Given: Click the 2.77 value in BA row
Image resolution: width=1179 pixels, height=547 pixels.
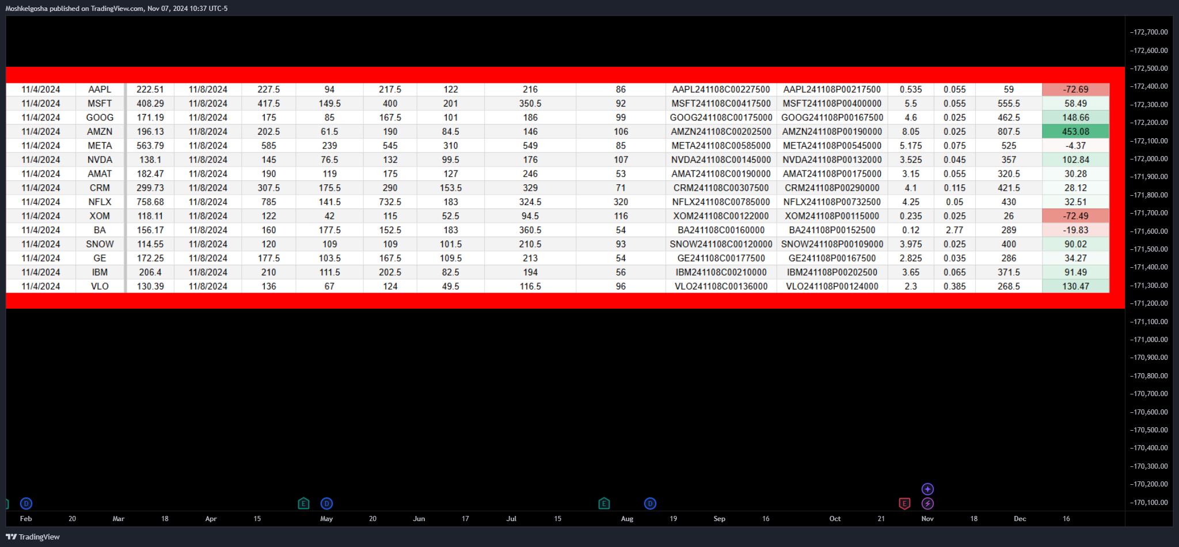Looking at the screenshot, I should click(x=954, y=230).
